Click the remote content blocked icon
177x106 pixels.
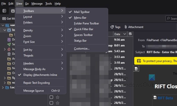[x=139, y=61]
